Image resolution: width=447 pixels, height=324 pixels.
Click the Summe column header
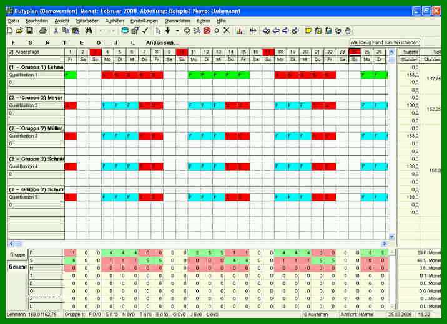pos(410,52)
